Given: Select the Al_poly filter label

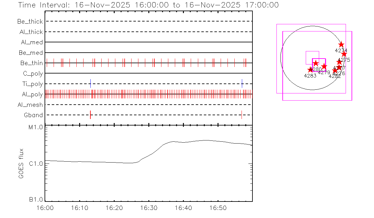Looking at the screenshot, I should pos(32,94).
